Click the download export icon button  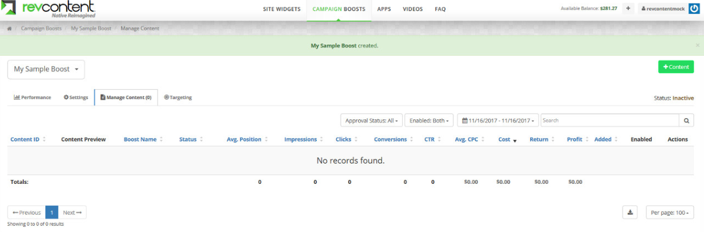630,212
